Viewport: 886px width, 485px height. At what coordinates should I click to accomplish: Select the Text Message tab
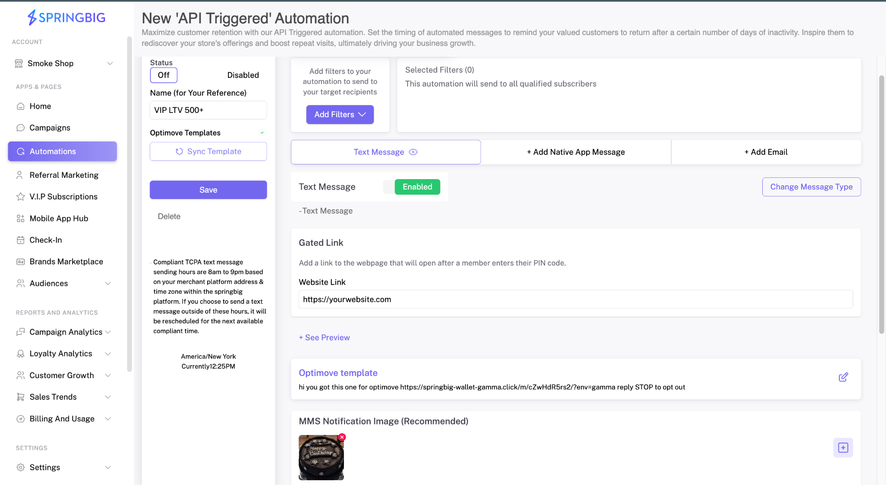click(385, 152)
